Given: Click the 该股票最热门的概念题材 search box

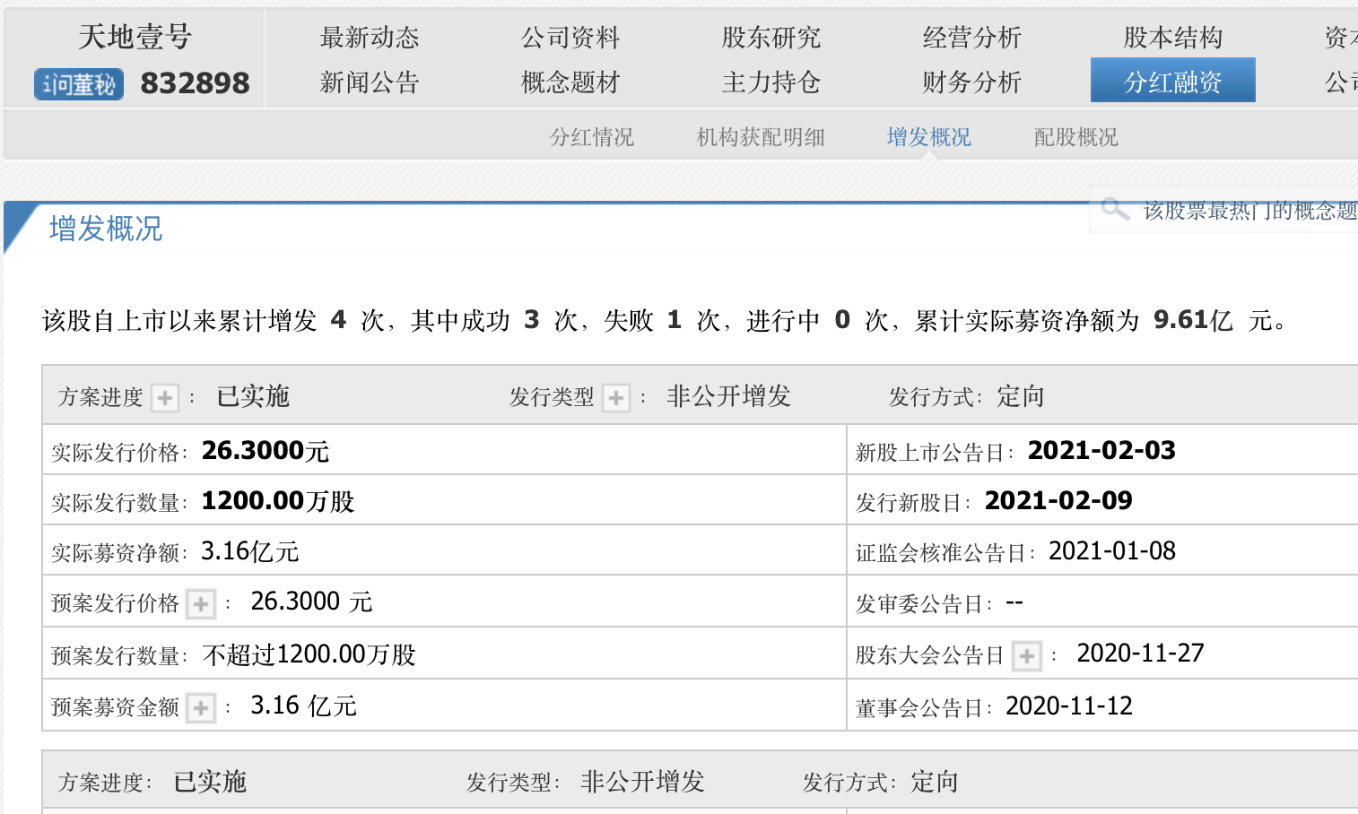Looking at the screenshot, I should [x=1247, y=210].
